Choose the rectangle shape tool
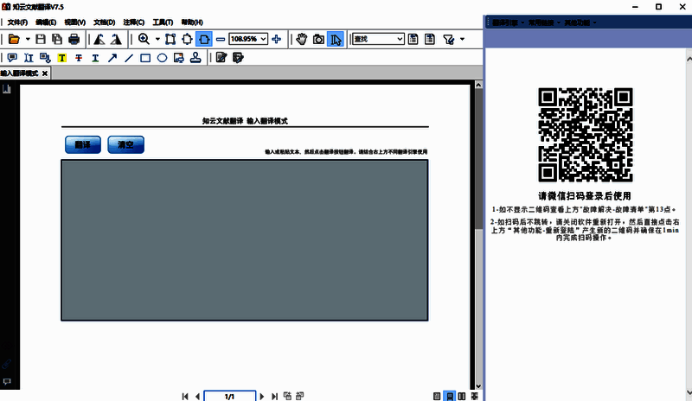Image resolution: width=692 pixels, height=401 pixels. [x=145, y=58]
